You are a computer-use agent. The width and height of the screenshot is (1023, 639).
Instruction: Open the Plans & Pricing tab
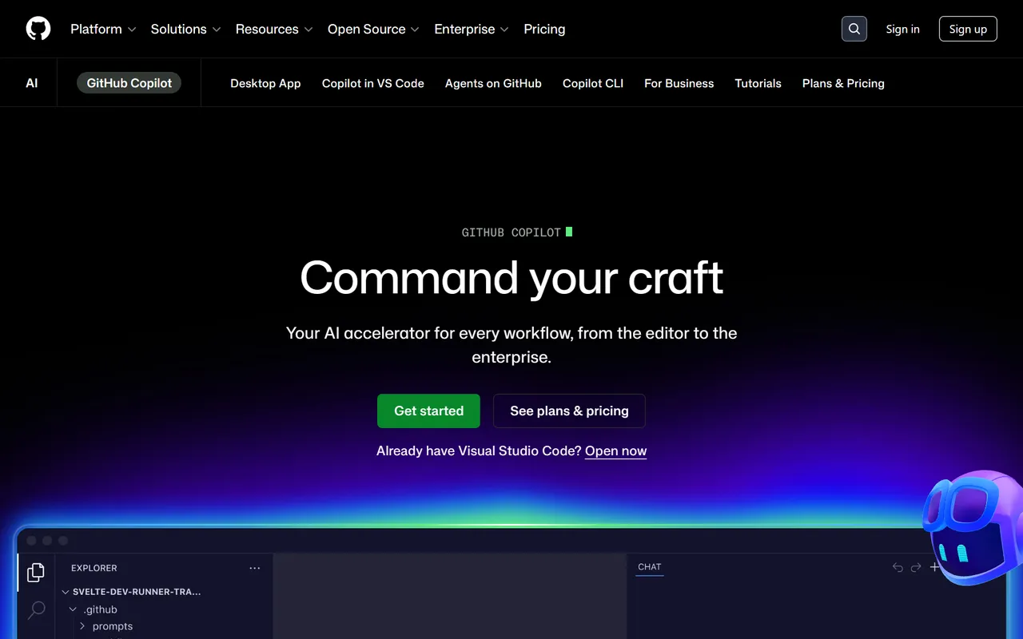coord(843,83)
